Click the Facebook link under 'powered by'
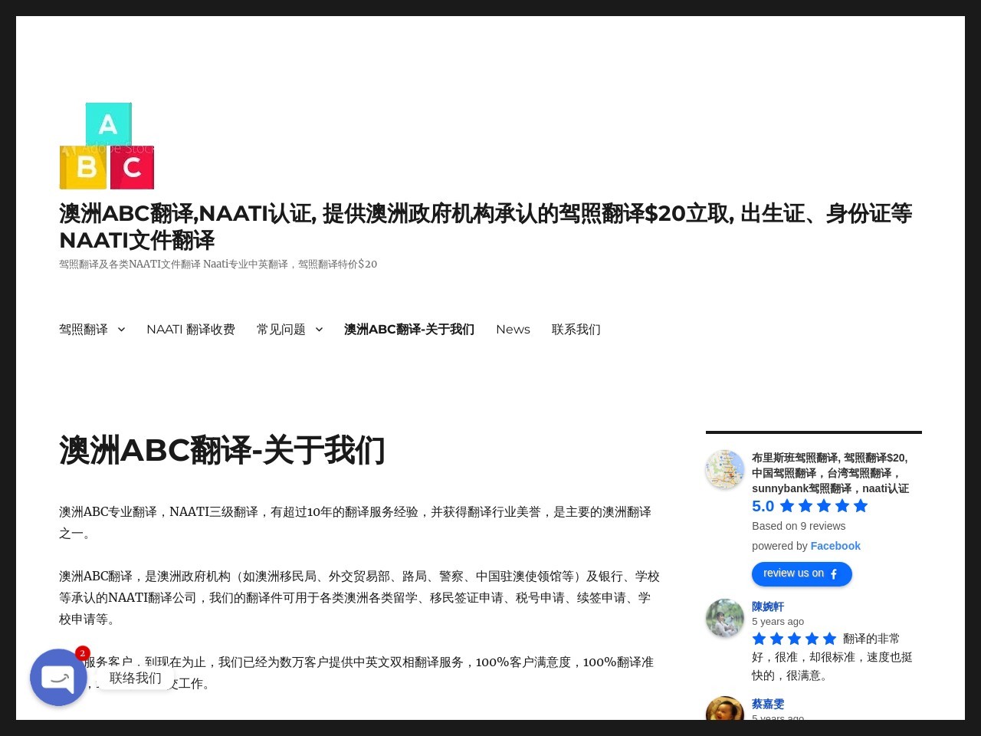 point(835,546)
